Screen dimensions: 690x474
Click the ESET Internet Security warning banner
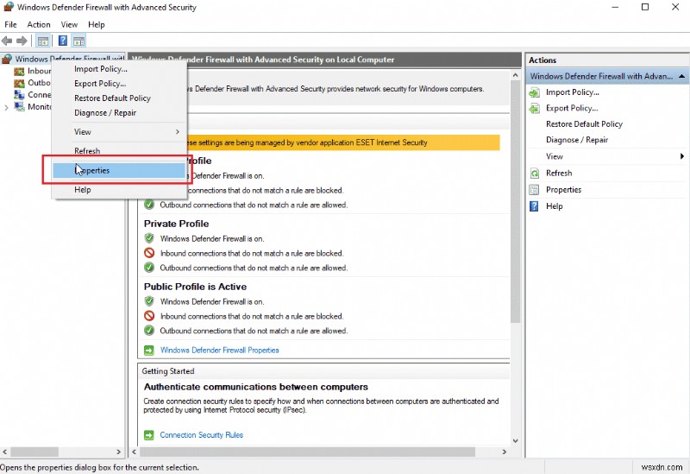(x=344, y=142)
